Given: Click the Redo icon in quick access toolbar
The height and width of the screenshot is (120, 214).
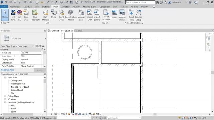Looking at the screenshot, I should click(31, 2).
